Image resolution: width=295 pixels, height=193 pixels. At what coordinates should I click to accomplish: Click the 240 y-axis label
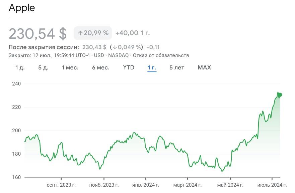(x=16, y=84)
